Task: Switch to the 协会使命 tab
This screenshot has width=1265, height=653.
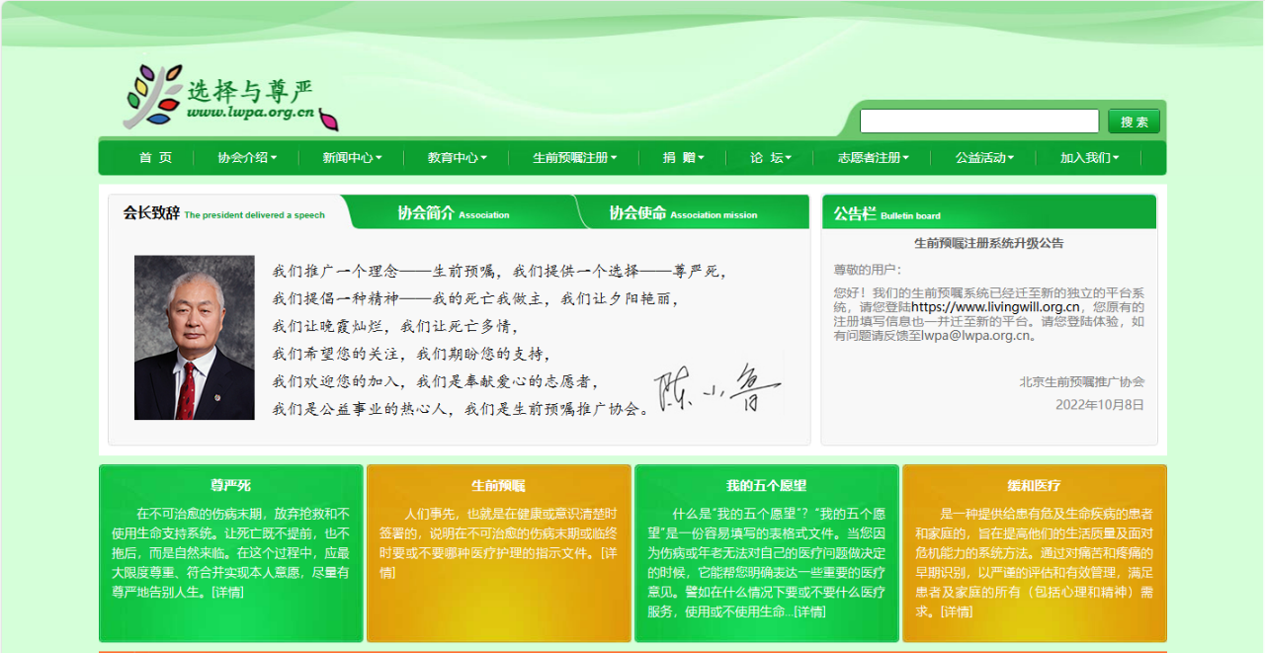Action: [683, 213]
